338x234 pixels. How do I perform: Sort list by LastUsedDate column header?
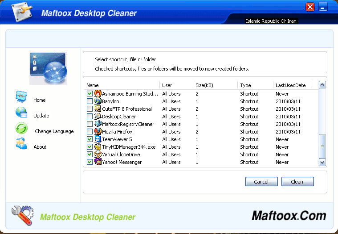(292, 85)
